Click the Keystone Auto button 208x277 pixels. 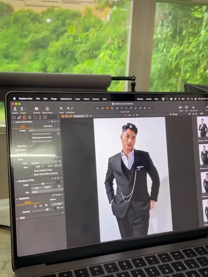pos(57,204)
